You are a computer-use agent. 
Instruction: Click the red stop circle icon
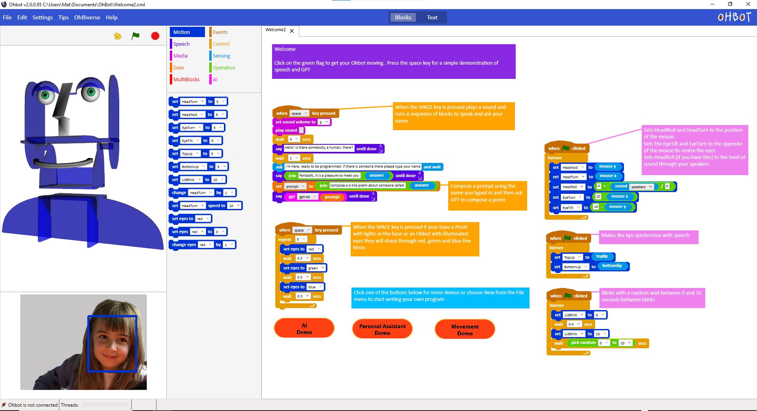(155, 36)
